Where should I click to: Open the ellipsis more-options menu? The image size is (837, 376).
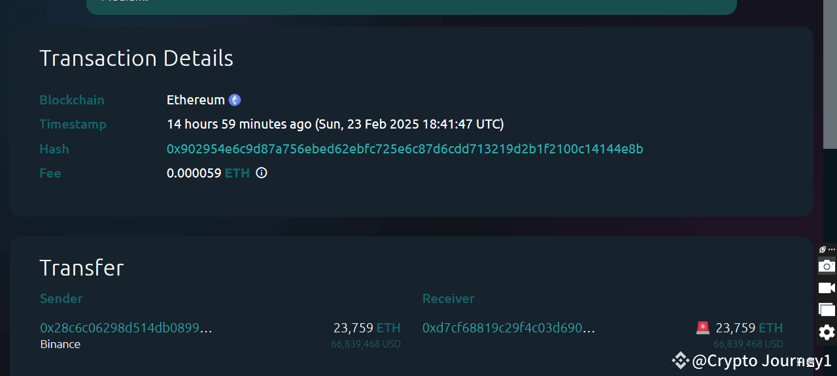tap(831, 249)
